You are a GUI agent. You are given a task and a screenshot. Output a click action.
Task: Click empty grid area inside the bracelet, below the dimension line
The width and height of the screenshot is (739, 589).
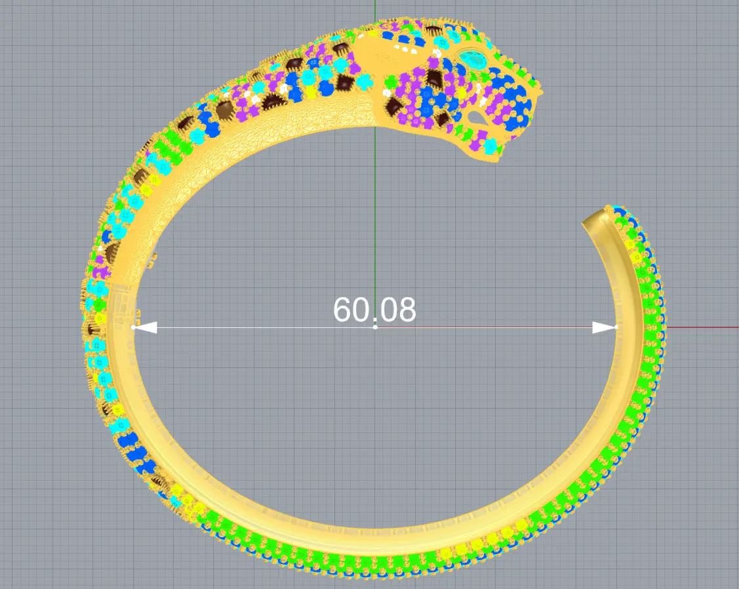(374, 426)
